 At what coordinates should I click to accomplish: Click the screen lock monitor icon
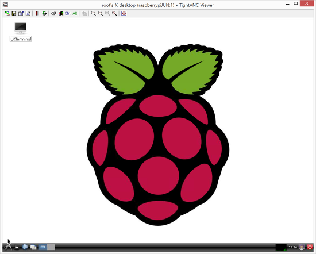coord(302,247)
